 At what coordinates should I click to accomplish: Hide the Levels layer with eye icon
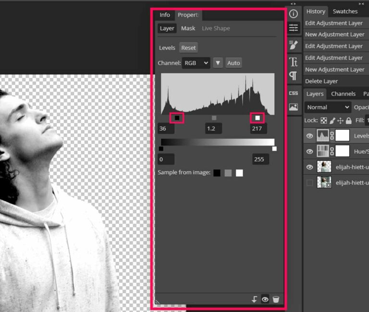coord(310,136)
